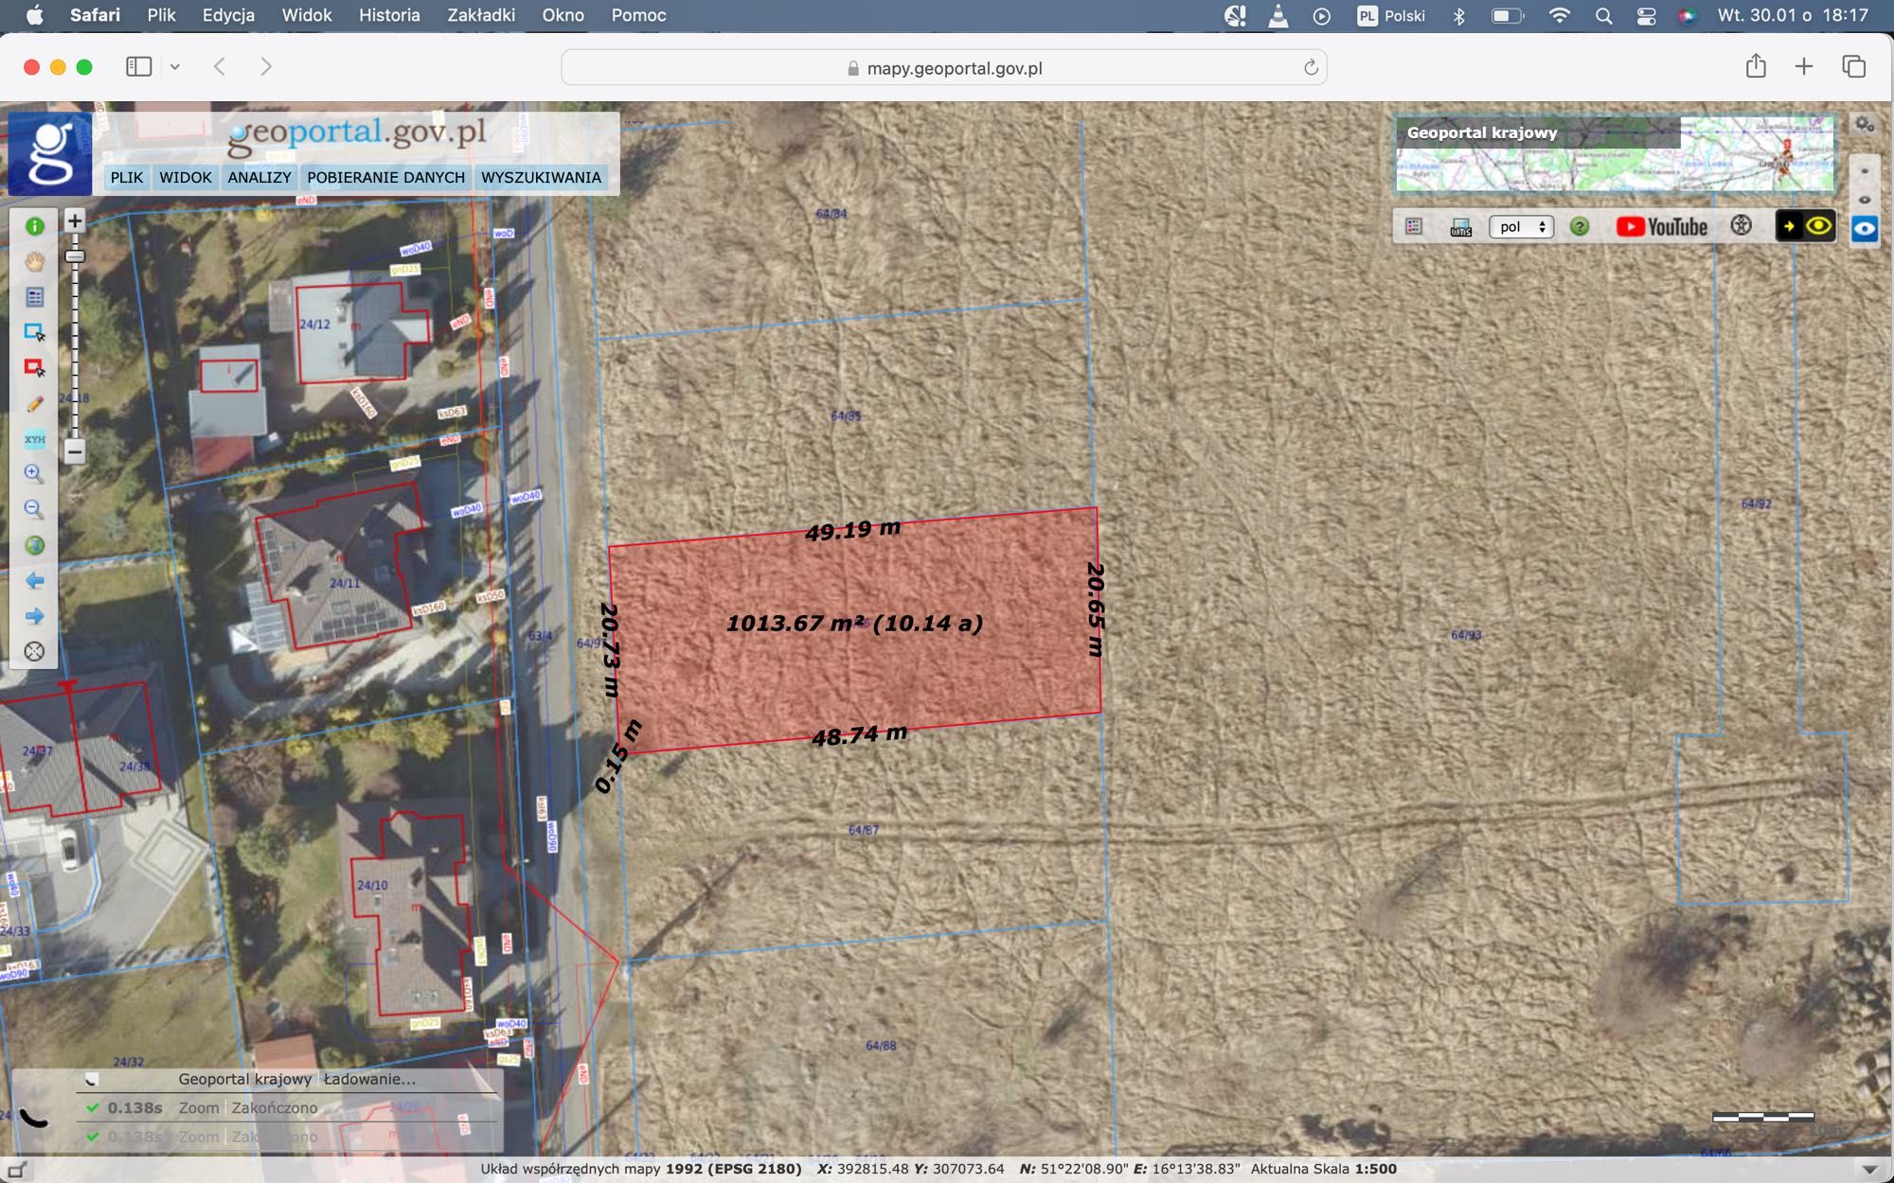
Task: Open the Historia menu
Action: tap(389, 15)
